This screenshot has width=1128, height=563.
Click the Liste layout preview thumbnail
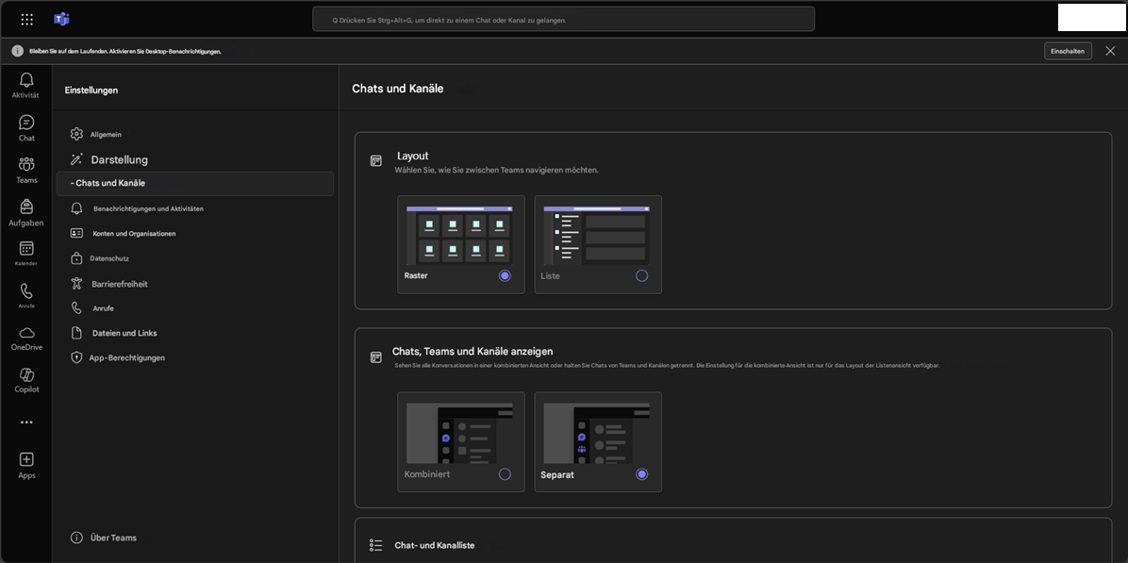(596, 235)
